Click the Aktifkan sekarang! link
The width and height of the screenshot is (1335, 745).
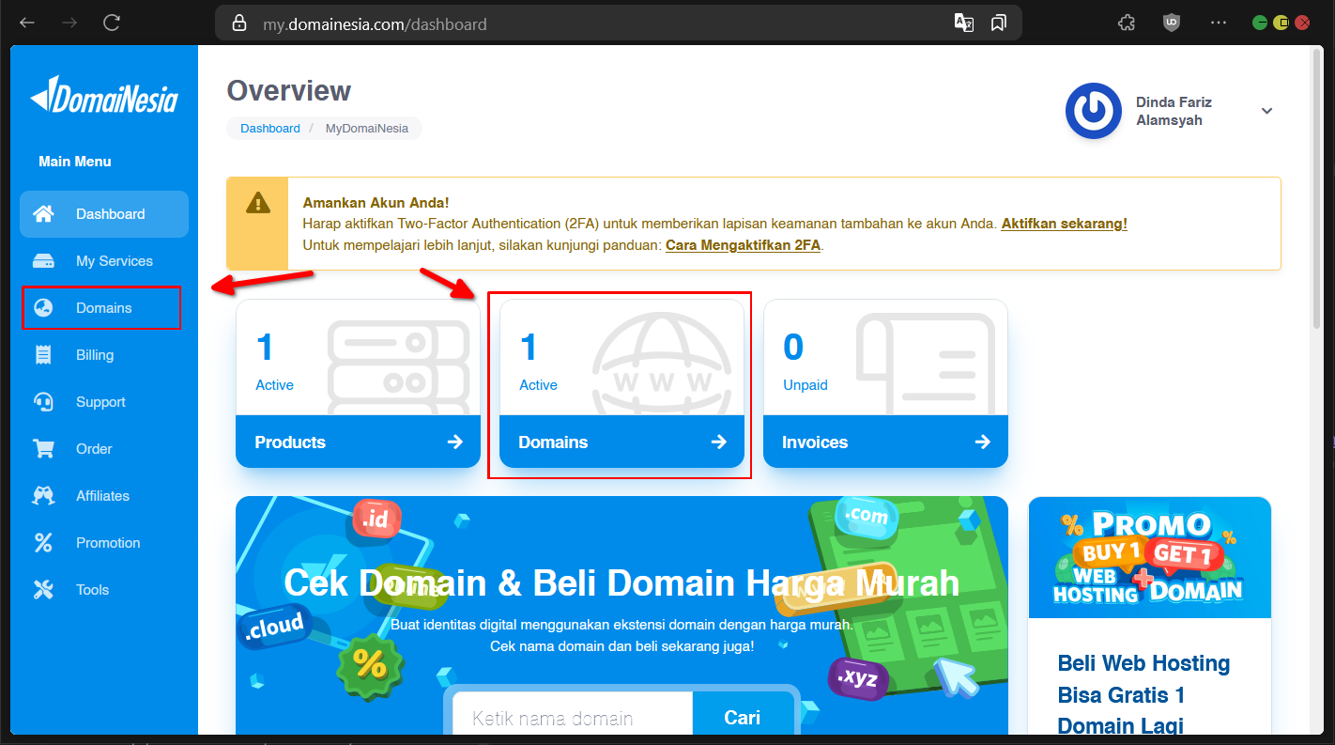tap(1064, 224)
